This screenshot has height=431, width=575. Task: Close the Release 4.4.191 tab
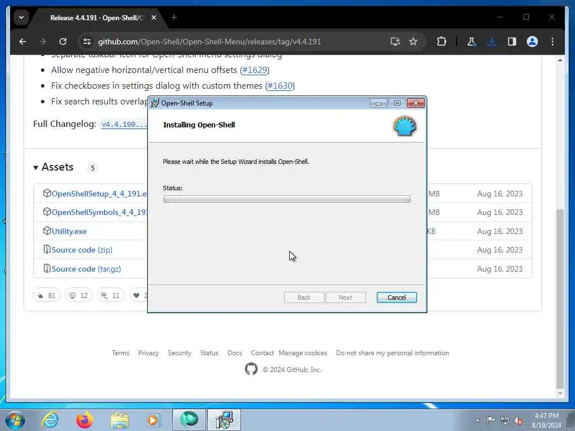pyautogui.click(x=154, y=17)
